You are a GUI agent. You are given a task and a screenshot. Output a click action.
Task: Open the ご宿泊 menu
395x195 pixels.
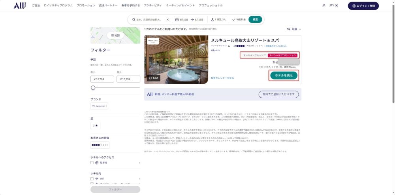coord(36,6)
